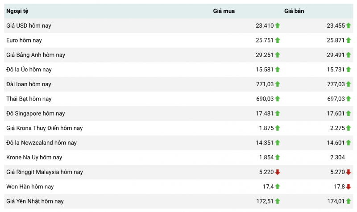Click green arrow beside Thái Bạt sell price

coord(349,99)
